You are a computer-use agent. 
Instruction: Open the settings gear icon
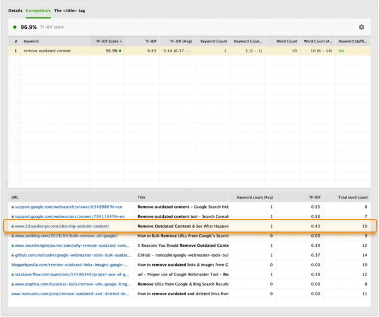coord(361,27)
